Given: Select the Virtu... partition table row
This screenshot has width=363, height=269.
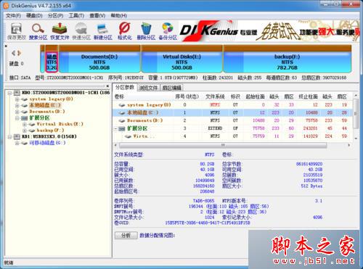Looking at the screenshot, I should 233,136.
